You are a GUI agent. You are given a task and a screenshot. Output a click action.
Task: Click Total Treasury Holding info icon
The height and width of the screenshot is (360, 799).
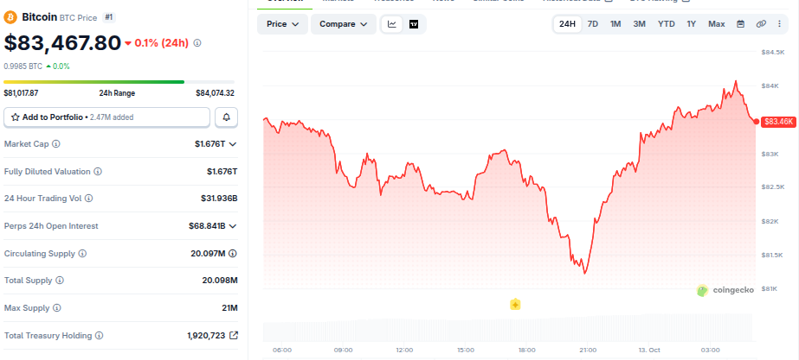[x=100, y=336]
